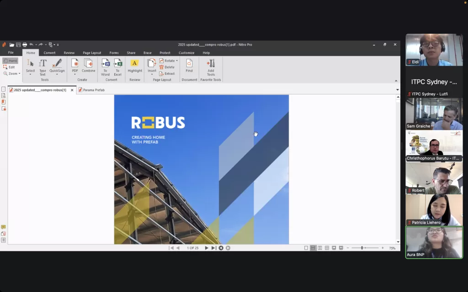Collapse the ribbon with the chevron

pyautogui.click(x=396, y=81)
